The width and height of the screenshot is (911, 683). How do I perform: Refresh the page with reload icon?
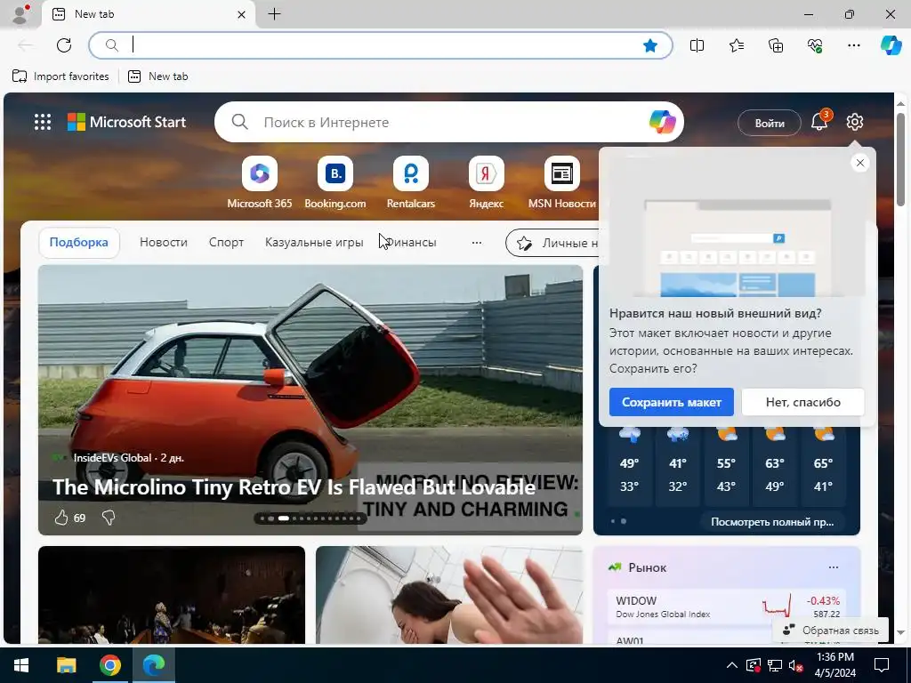click(64, 45)
